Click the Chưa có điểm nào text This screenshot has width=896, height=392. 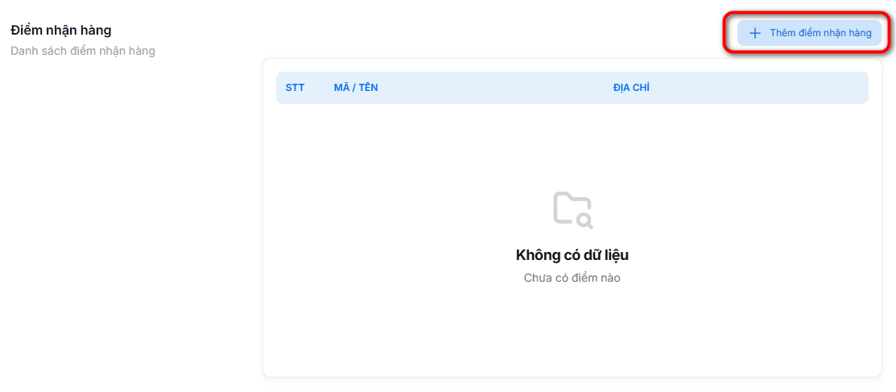coord(572,278)
